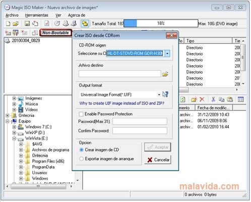Image resolution: width=251 pixels, height=202 pixels.
Task: Click the Fecha de modific... column header
Action: pyautogui.click(x=214, y=108)
